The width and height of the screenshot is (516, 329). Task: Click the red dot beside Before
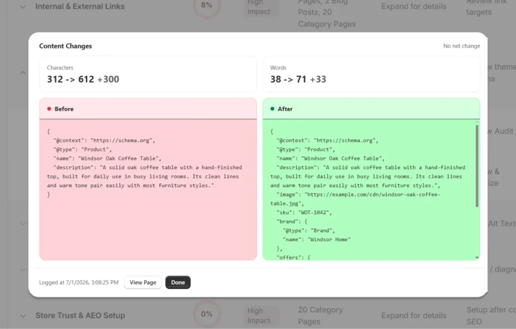(49, 109)
